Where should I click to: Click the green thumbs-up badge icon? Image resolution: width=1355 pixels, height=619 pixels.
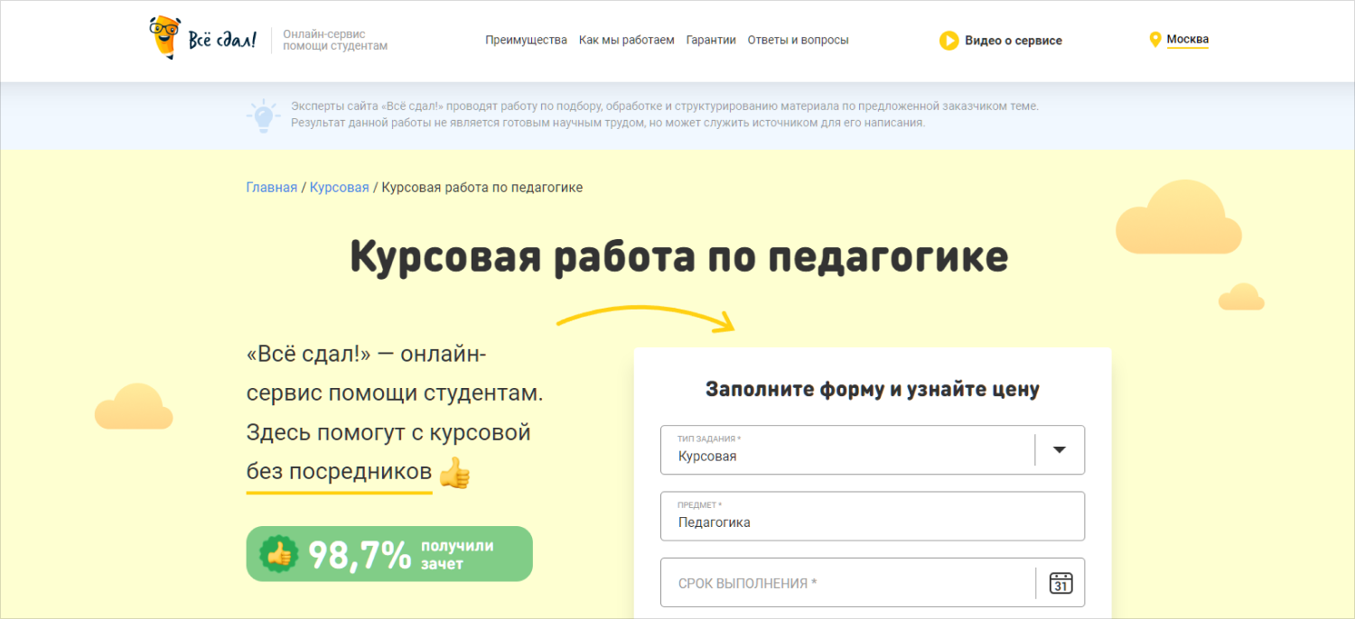(x=279, y=554)
